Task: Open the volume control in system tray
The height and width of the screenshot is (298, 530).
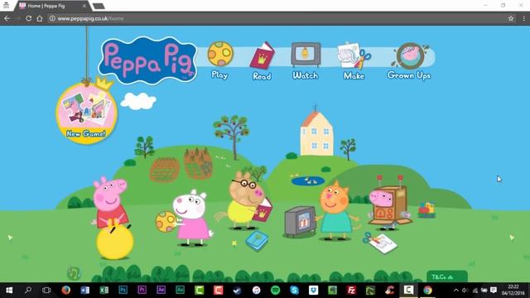Action: (x=465, y=291)
